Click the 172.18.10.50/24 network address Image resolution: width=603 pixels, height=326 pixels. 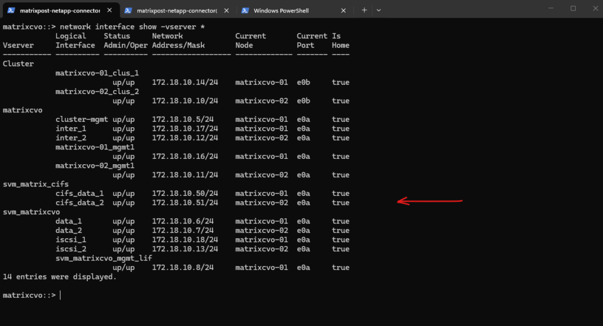tap(185, 194)
